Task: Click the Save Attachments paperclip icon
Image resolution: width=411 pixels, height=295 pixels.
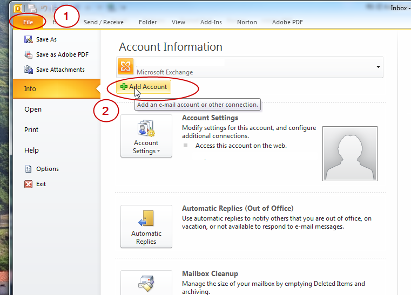Action: coord(28,70)
